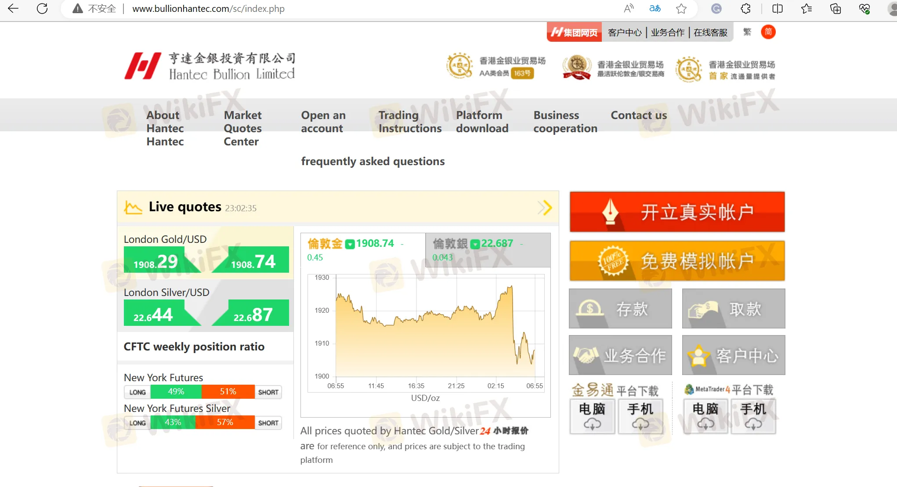Select the MetaTrader 4 PC download icon
Viewport: 897px width, 487px height.
[705, 415]
